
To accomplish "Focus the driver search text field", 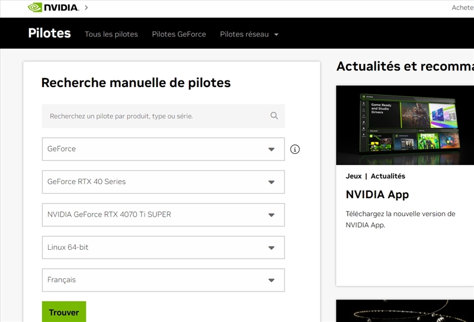I will [164, 116].
